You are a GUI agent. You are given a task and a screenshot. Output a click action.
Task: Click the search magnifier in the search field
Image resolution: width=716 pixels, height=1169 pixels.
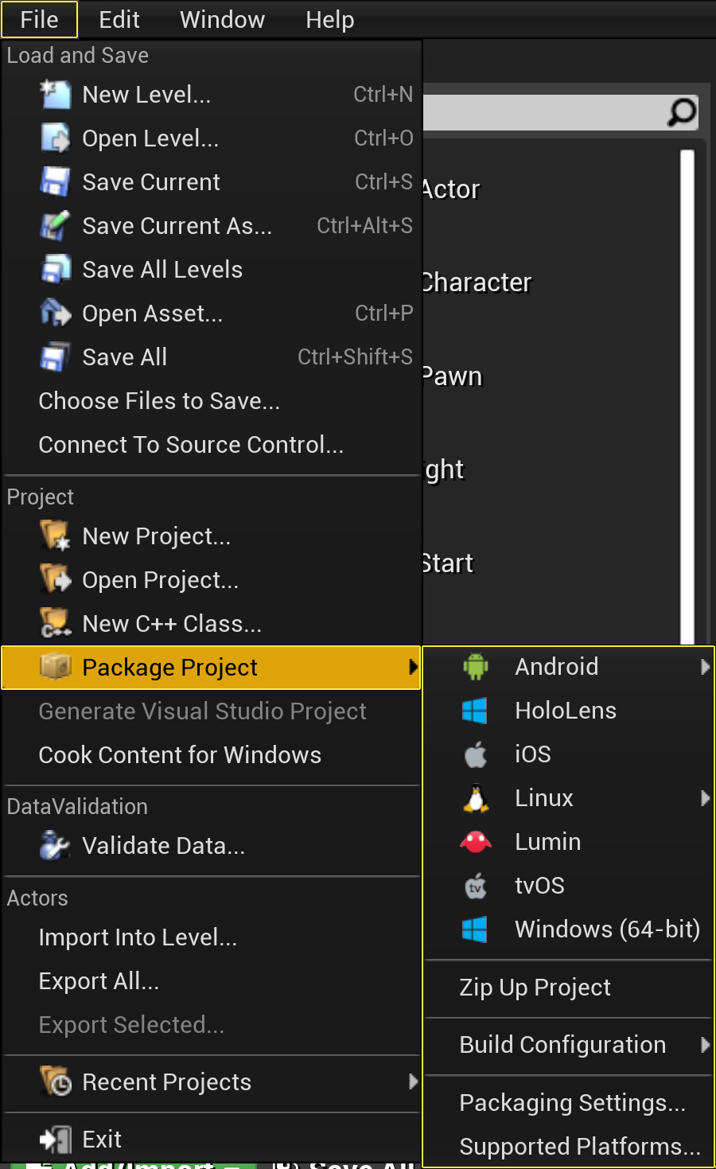[x=680, y=113]
